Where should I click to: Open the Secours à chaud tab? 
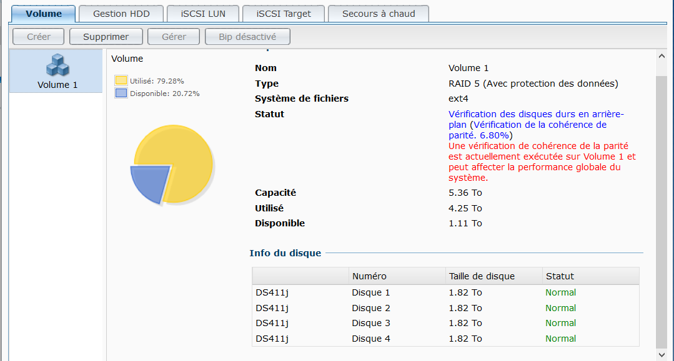(379, 14)
